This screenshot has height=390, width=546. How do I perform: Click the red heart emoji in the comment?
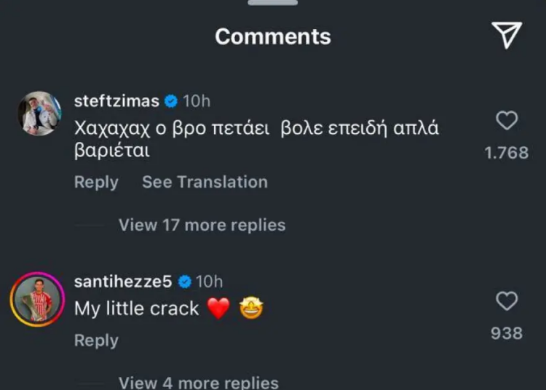(x=218, y=309)
